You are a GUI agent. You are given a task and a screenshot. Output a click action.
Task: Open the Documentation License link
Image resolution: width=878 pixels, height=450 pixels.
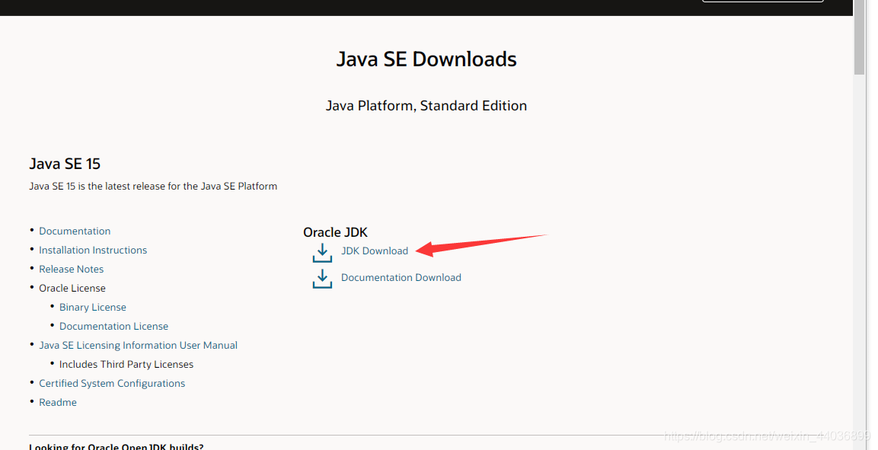click(113, 327)
